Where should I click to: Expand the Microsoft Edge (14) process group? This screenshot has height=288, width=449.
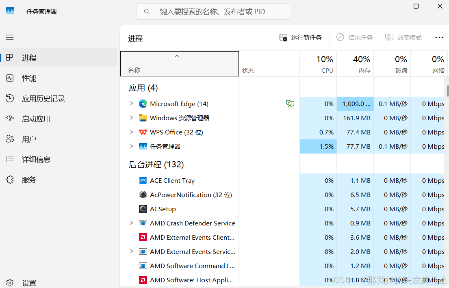[131, 103]
